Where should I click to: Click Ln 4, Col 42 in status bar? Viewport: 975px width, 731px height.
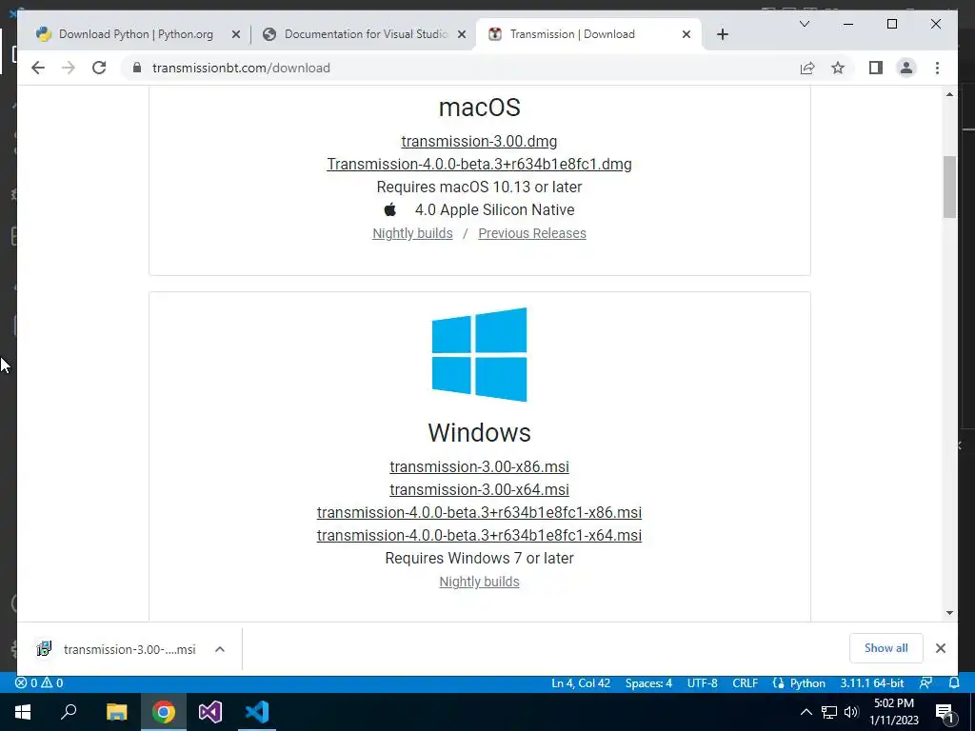(x=581, y=683)
